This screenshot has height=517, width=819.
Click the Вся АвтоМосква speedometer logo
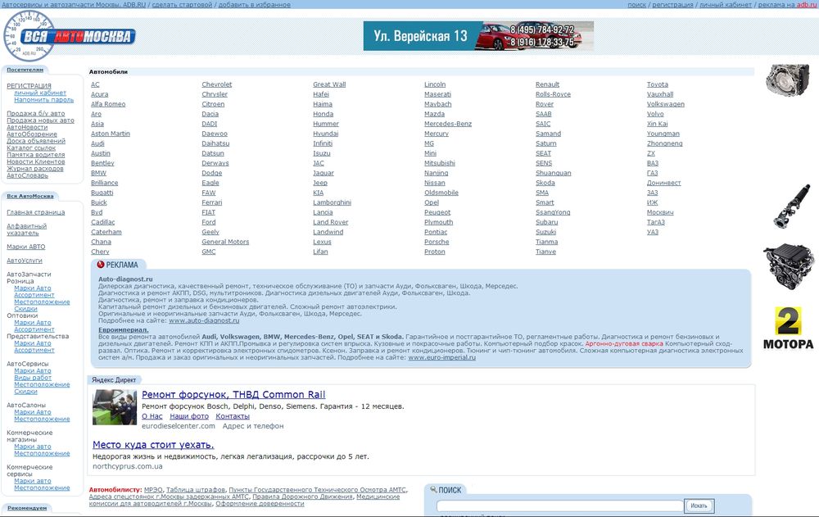tap(69, 35)
